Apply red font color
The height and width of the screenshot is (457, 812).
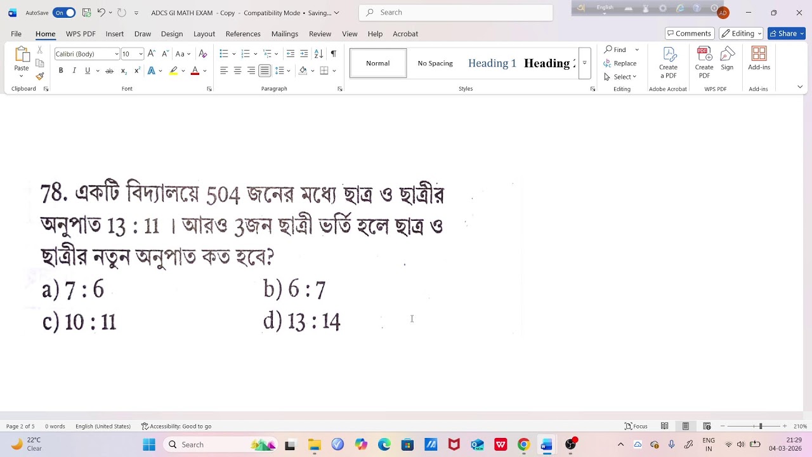[195, 70]
